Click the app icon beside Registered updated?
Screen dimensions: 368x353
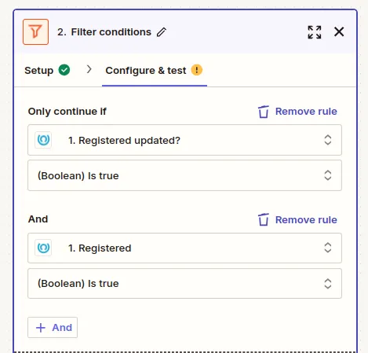click(43, 140)
